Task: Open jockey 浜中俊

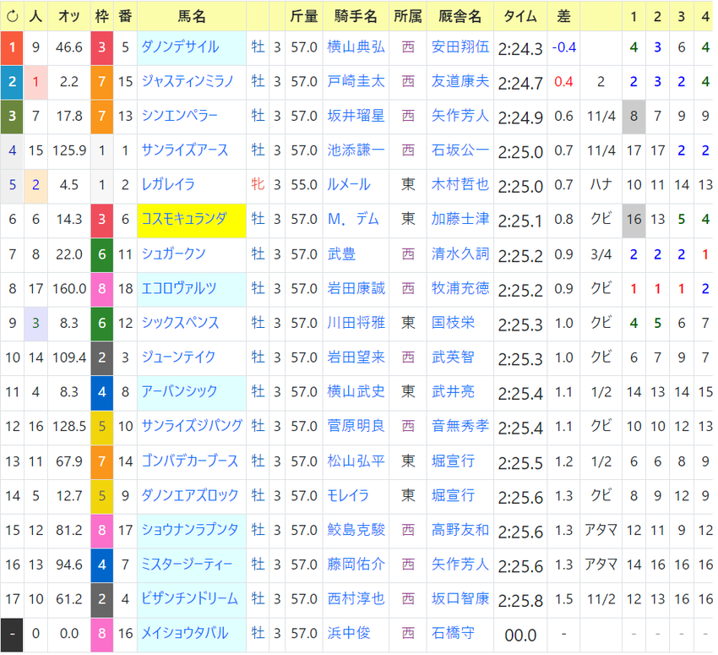Action: pyautogui.click(x=349, y=634)
